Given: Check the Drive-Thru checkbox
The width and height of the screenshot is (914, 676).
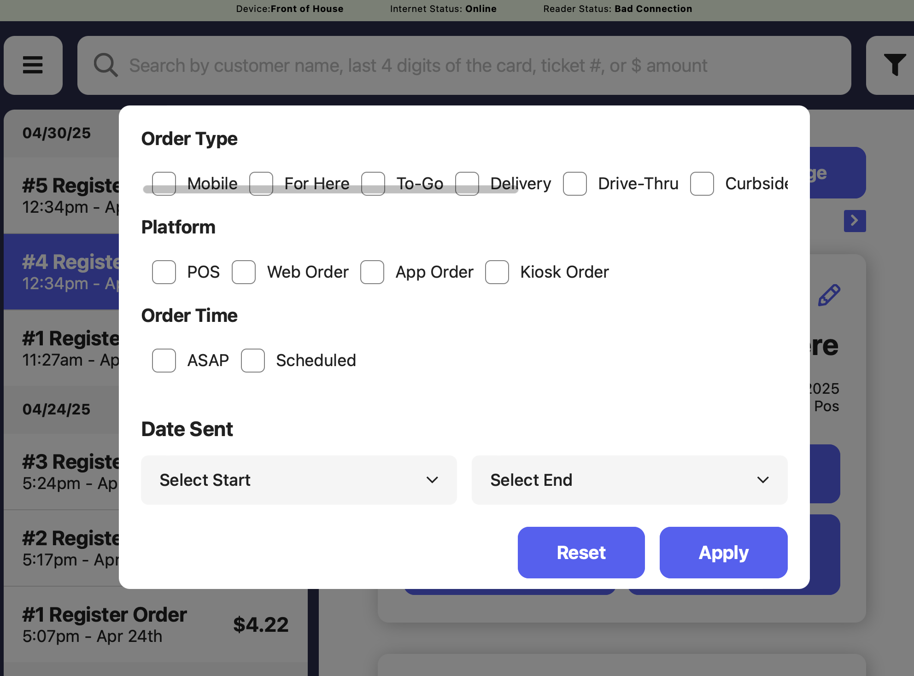Looking at the screenshot, I should [x=574, y=184].
